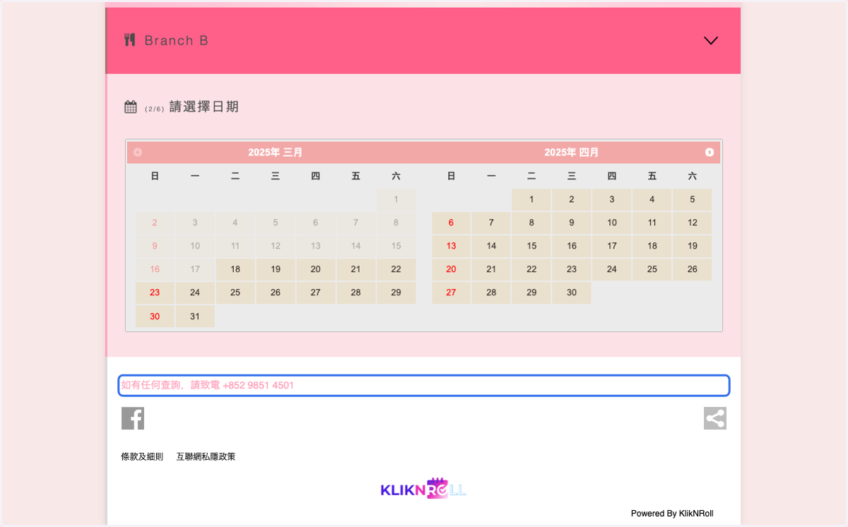Select April 16 in the calendar
This screenshot has width=848, height=527.
[572, 246]
